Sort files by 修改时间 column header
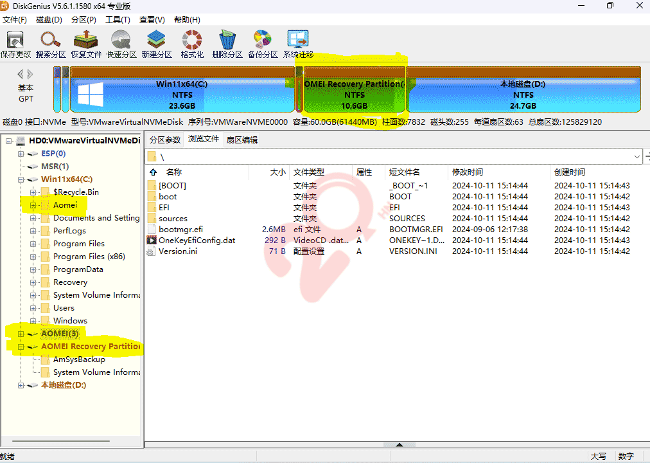Image resolution: width=650 pixels, height=463 pixels. pos(467,172)
